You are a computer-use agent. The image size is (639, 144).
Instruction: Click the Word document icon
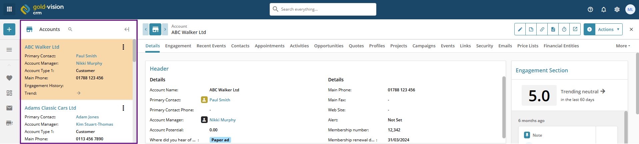coord(553,29)
